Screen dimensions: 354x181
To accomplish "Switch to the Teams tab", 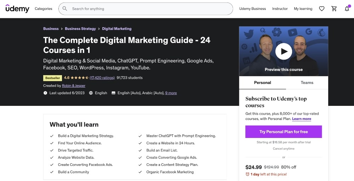I will pos(307,83).
